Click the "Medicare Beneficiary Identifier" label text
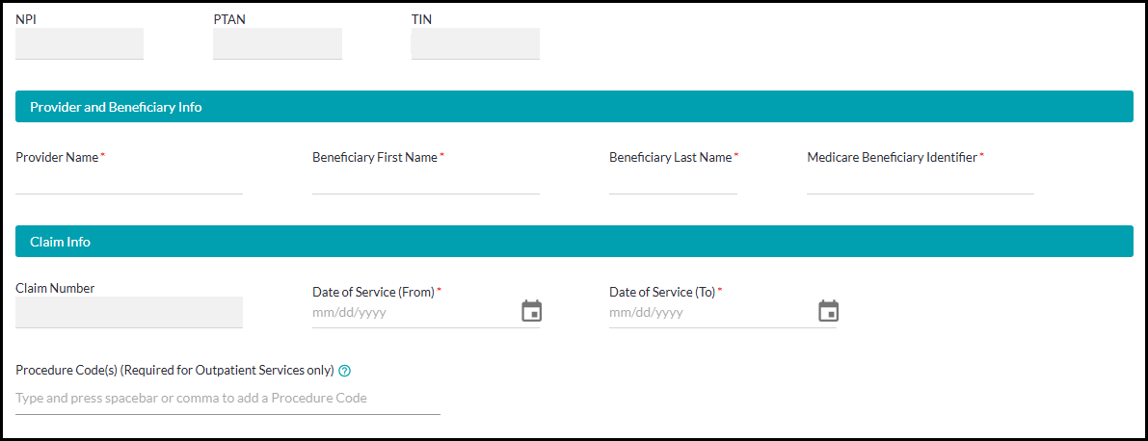 click(x=892, y=157)
